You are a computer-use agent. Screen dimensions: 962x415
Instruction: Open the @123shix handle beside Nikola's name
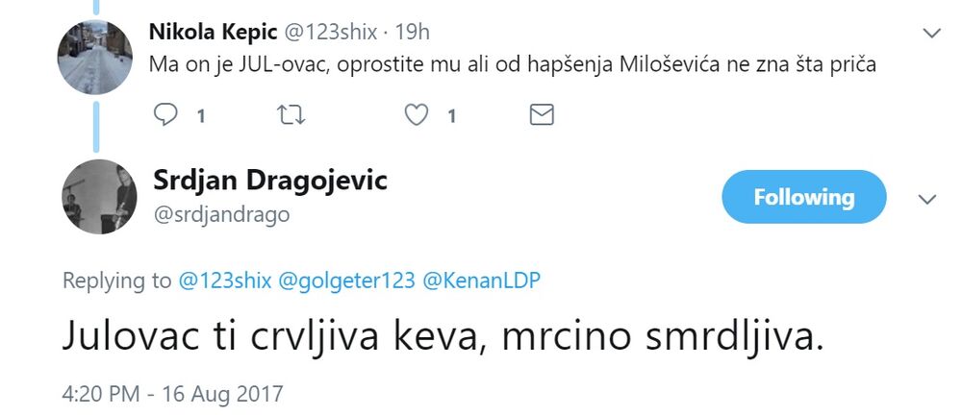tap(329, 33)
